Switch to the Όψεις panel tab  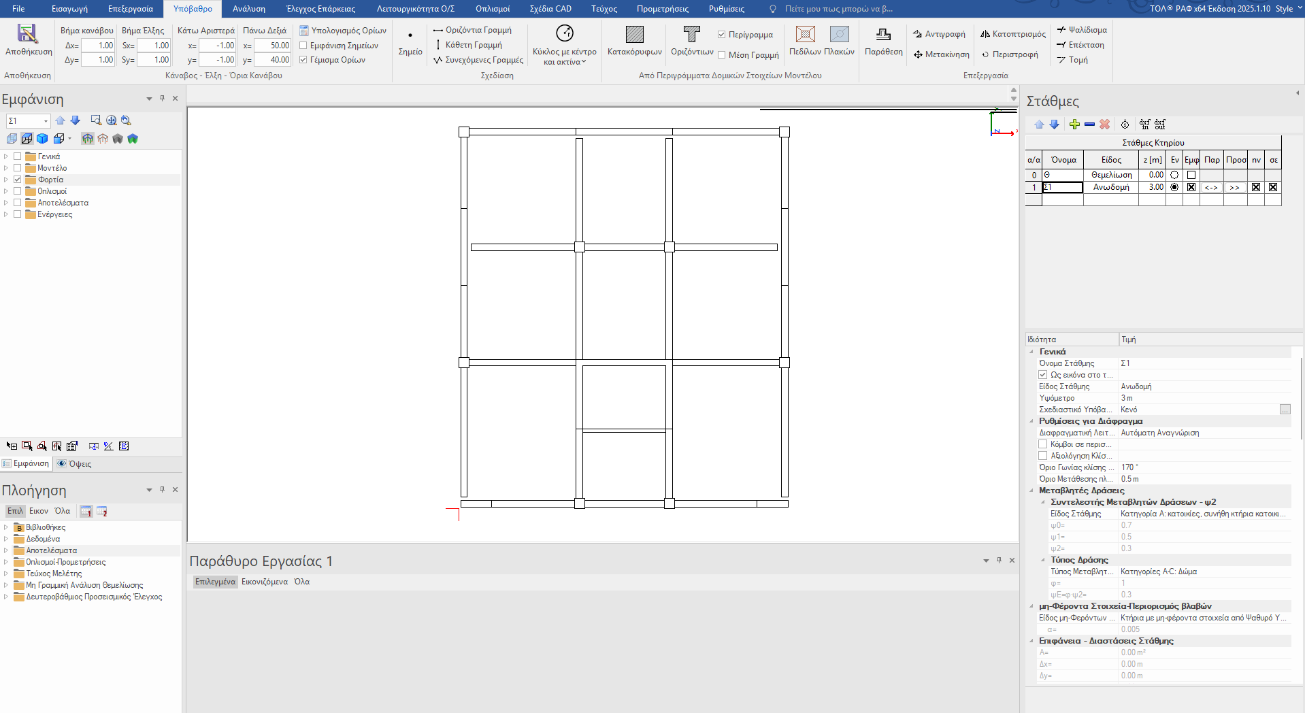point(75,464)
